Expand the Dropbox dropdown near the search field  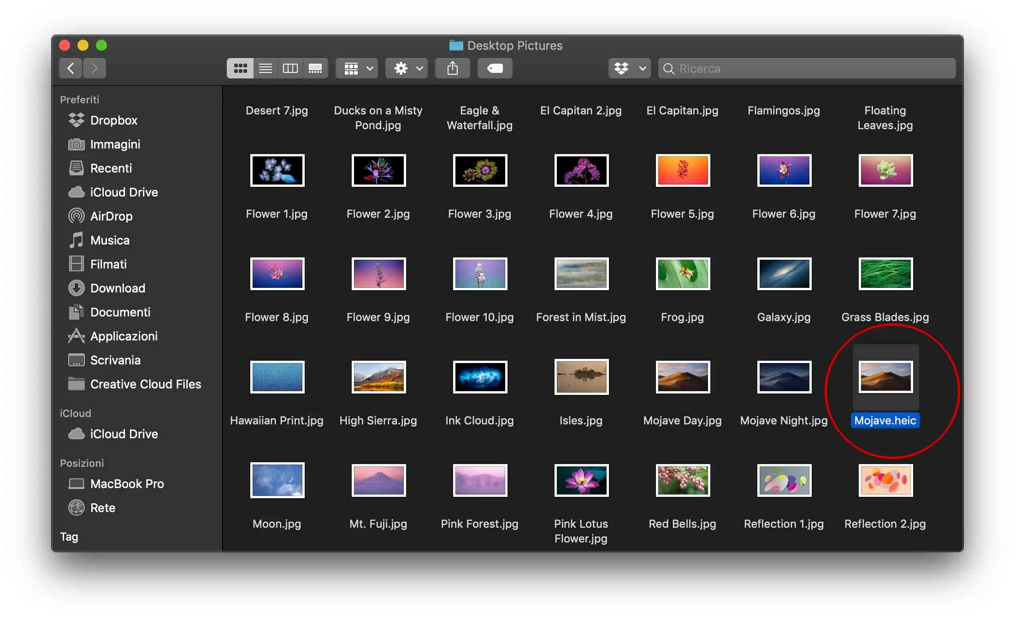click(x=629, y=68)
